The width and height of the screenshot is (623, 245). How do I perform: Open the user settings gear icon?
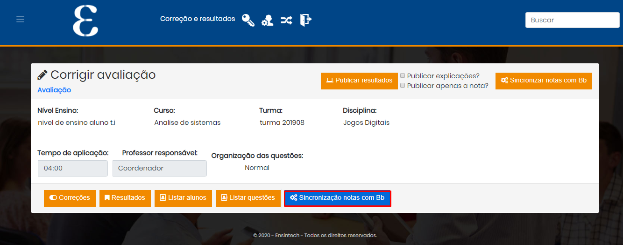tap(268, 20)
